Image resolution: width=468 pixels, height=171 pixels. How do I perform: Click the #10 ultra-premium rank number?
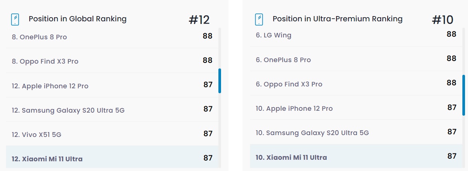point(442,20)
